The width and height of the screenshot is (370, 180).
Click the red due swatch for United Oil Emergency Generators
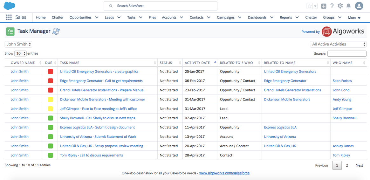pyautogui.click(x=51, y=72)
